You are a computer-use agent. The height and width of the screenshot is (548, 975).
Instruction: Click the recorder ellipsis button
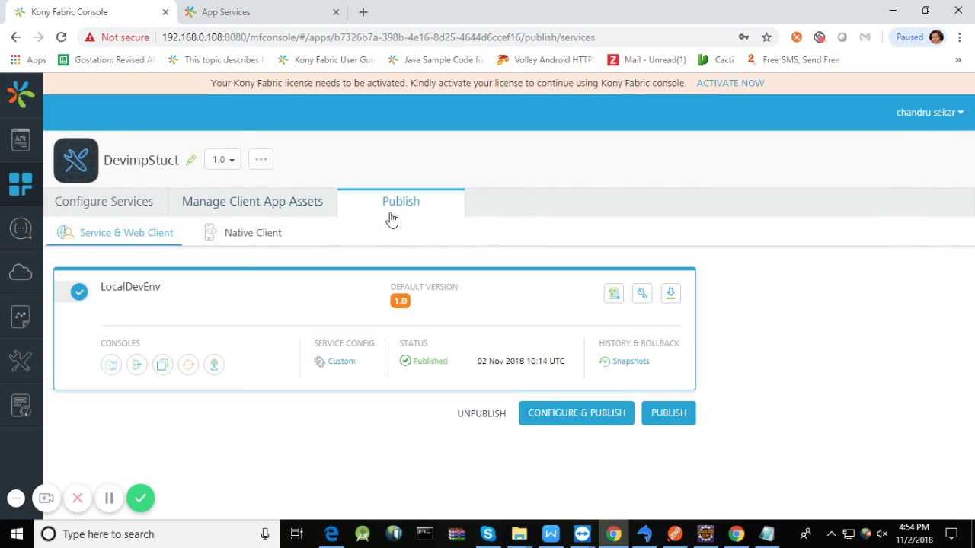tap(16, 499)
